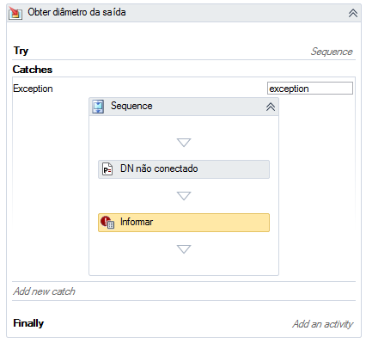The height and width of the screenshot is (343, 366).
Task: Click the drop triangle between DN não conectado and Informar
Action: coord(184,196)
